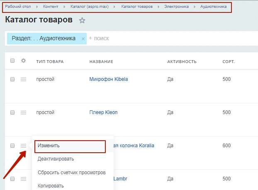Screen dimensions: 258x190
Task: Tick checkbox for Lambr row
Action: click(x=12, y=179)
